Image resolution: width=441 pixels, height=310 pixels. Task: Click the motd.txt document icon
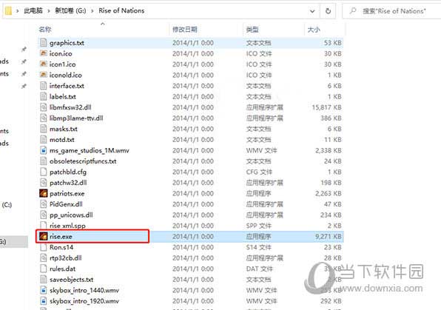(x=44, y=140)
